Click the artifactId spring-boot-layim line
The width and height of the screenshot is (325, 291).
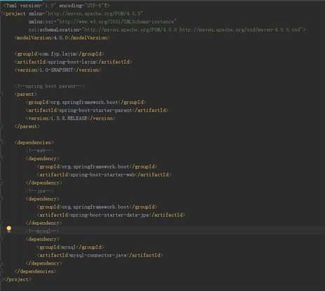coord(74,62)
